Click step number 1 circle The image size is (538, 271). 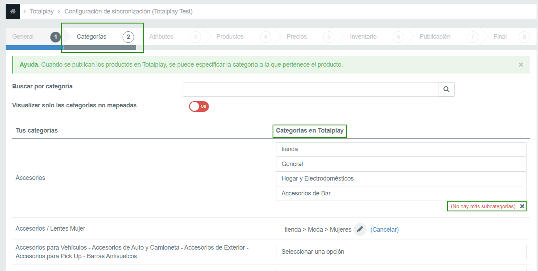click(x=55, y=37)
